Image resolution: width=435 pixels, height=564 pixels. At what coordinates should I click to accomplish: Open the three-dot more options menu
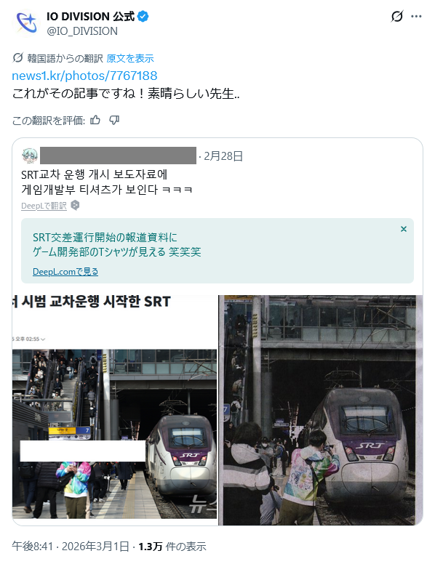pyautogui.click(x=416, y=17)
